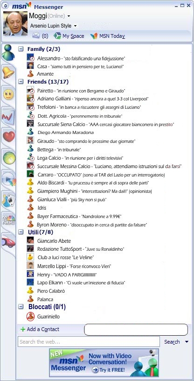Viewport: 194px width, 381px height.
Task: Click Pairetto's contact icon
Action: tap(30, 91)
